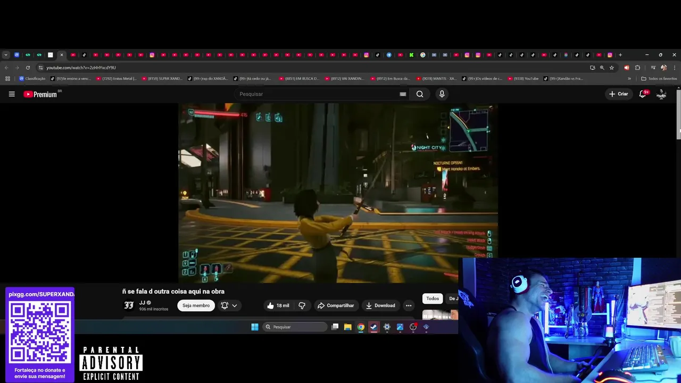
Task: Open the YouTube account avatar menu
Action: coord(661,94)
